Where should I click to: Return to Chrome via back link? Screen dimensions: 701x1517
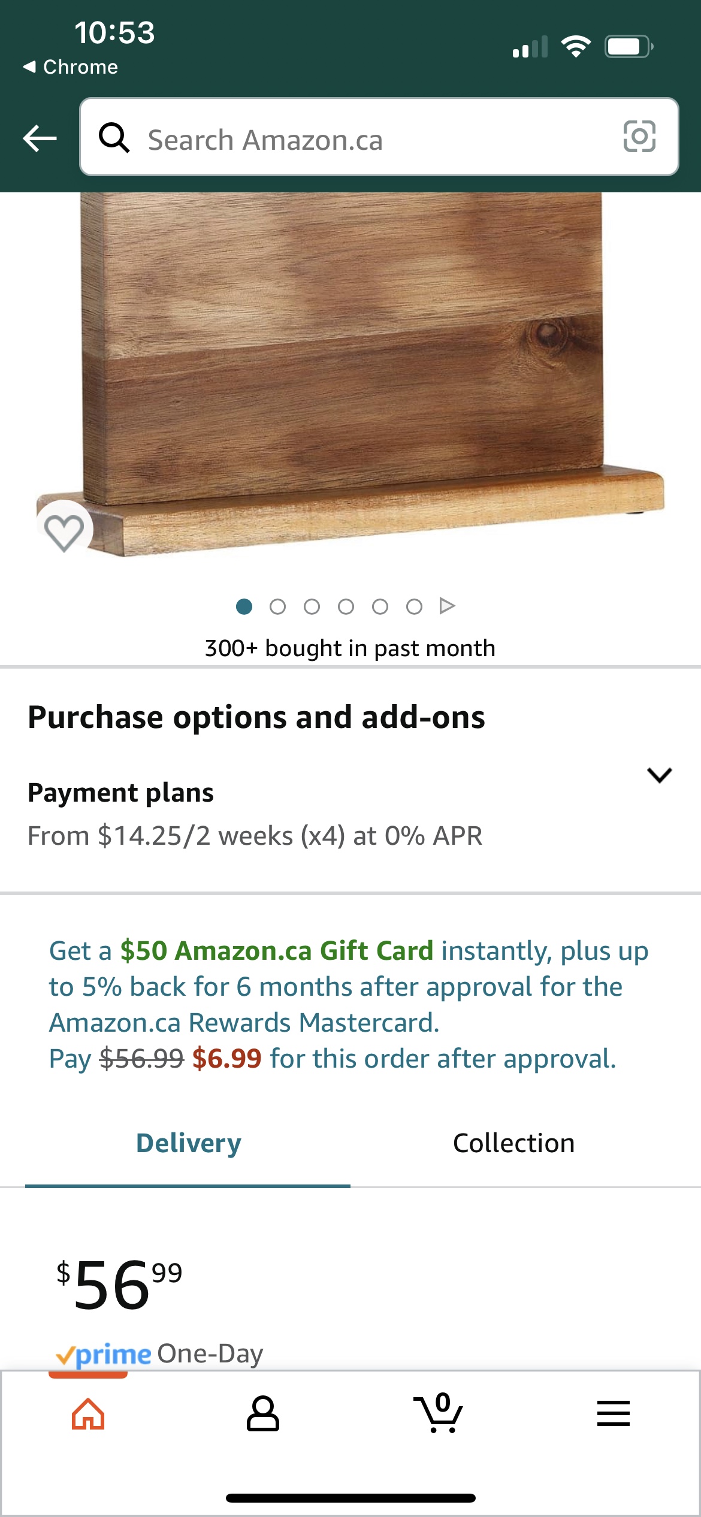(x=71, y=67)
